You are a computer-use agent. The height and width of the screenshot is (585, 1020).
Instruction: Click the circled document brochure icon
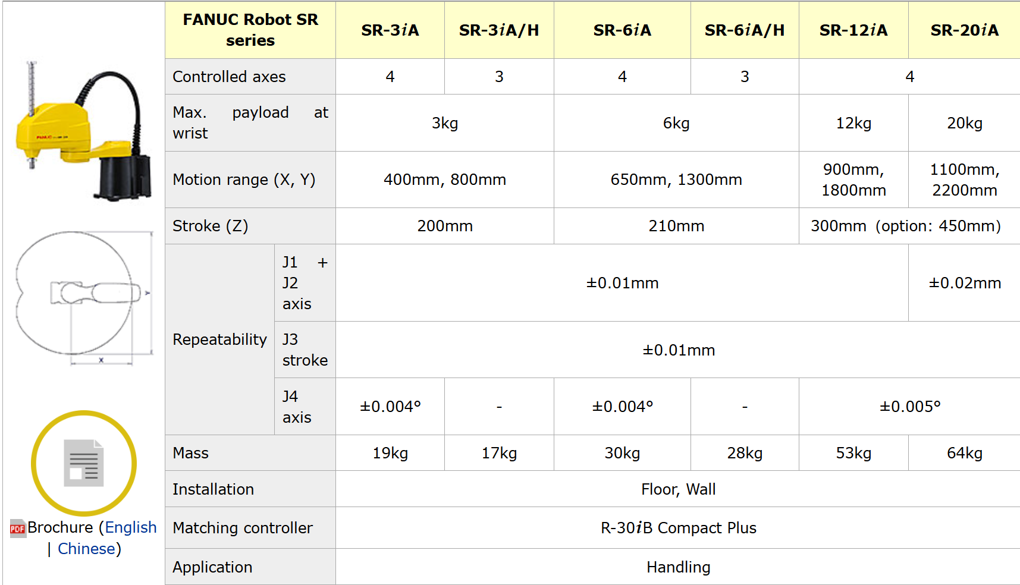point(84,463)
